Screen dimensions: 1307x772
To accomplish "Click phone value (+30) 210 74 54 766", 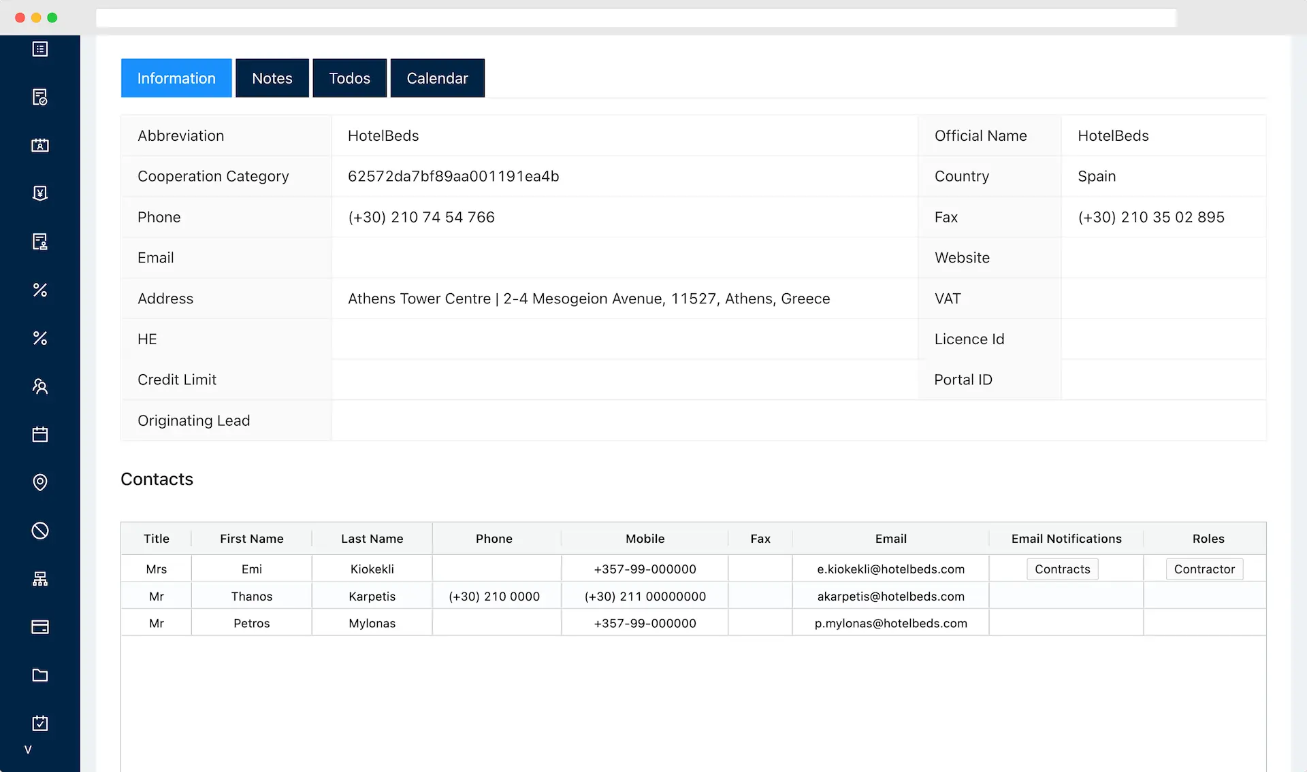I will click(x=421, y=217).
